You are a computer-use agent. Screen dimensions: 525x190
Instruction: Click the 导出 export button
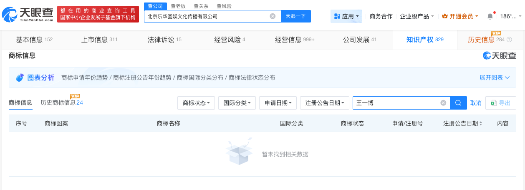point(501,103)
